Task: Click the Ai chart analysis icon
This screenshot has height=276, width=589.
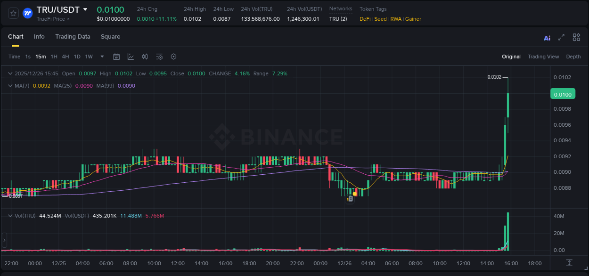Action: 547,37
